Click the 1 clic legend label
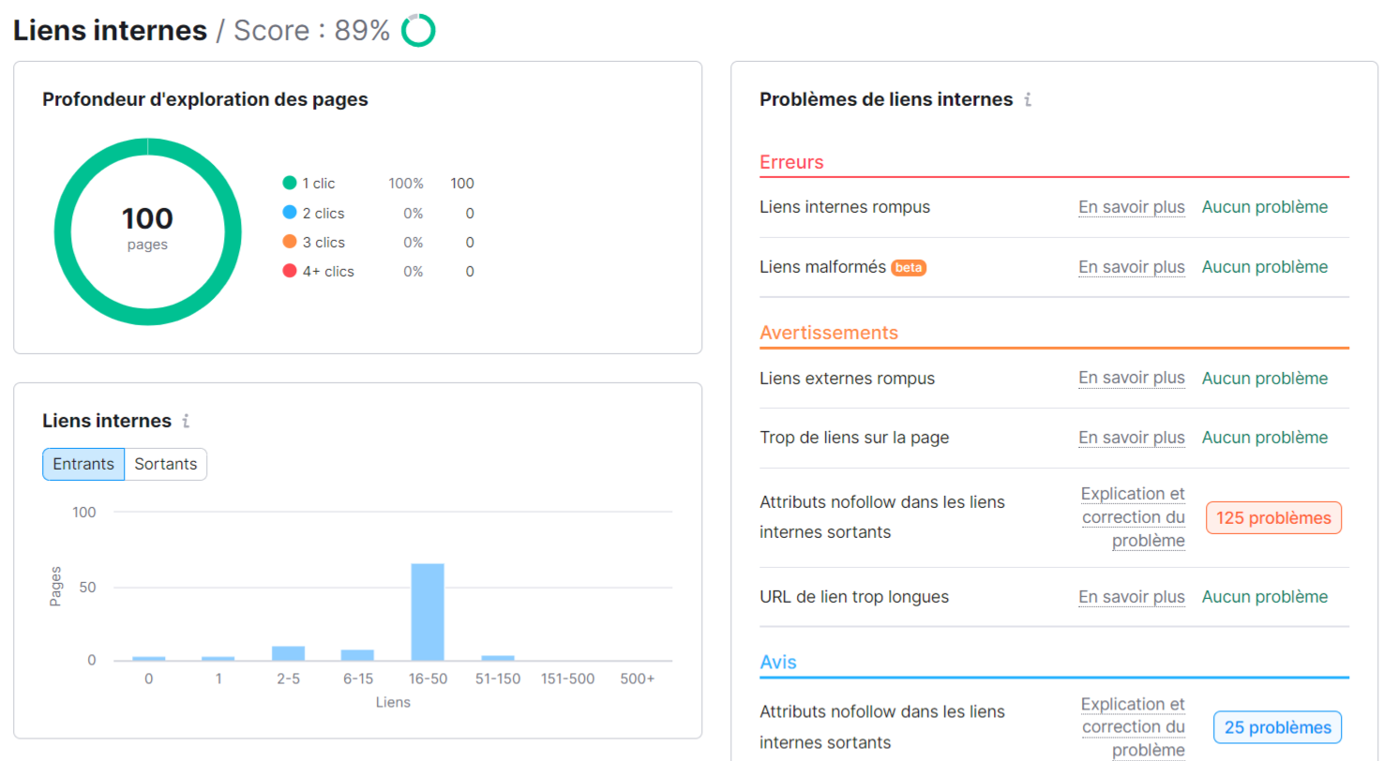This screenshot has width=1399, height=761. (318, 184)
